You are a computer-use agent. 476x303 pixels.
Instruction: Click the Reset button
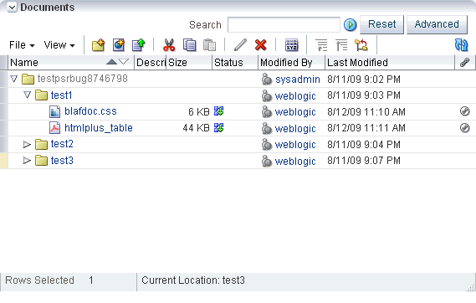tap(381, 24)
